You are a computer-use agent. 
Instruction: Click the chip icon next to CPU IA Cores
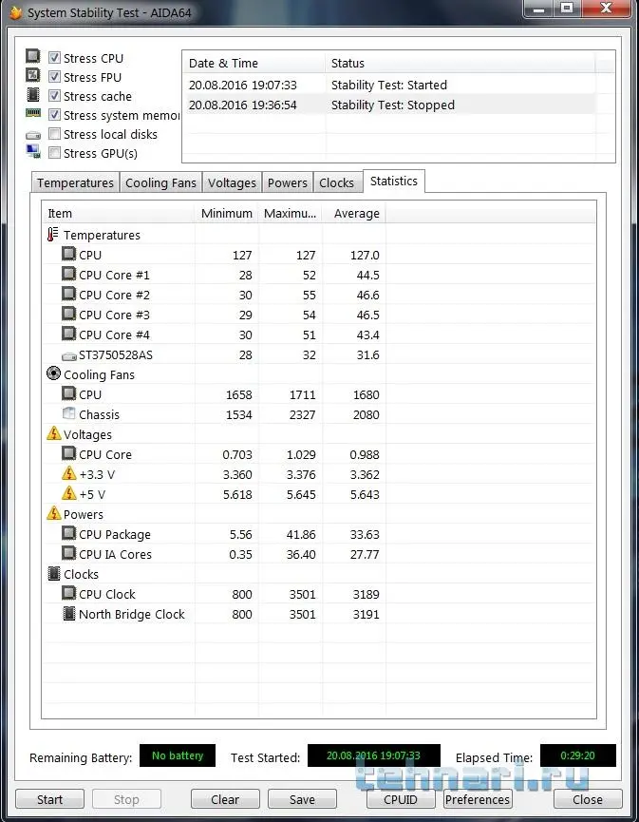68,553
